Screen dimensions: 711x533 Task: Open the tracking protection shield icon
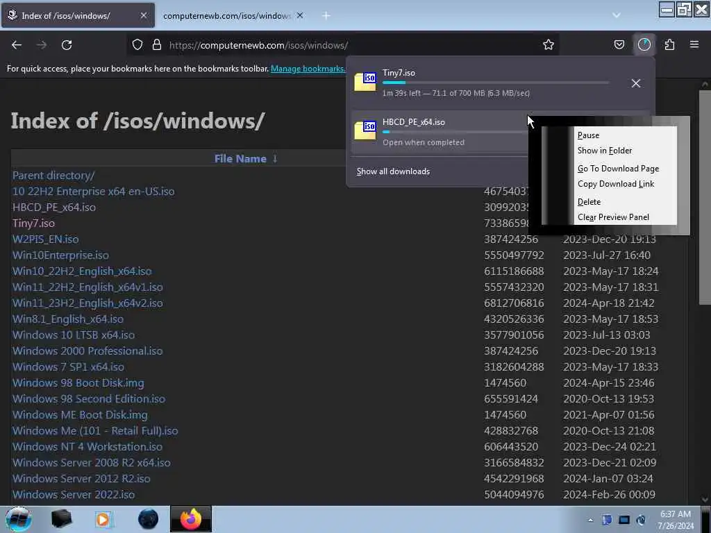(x=137, y=45)
